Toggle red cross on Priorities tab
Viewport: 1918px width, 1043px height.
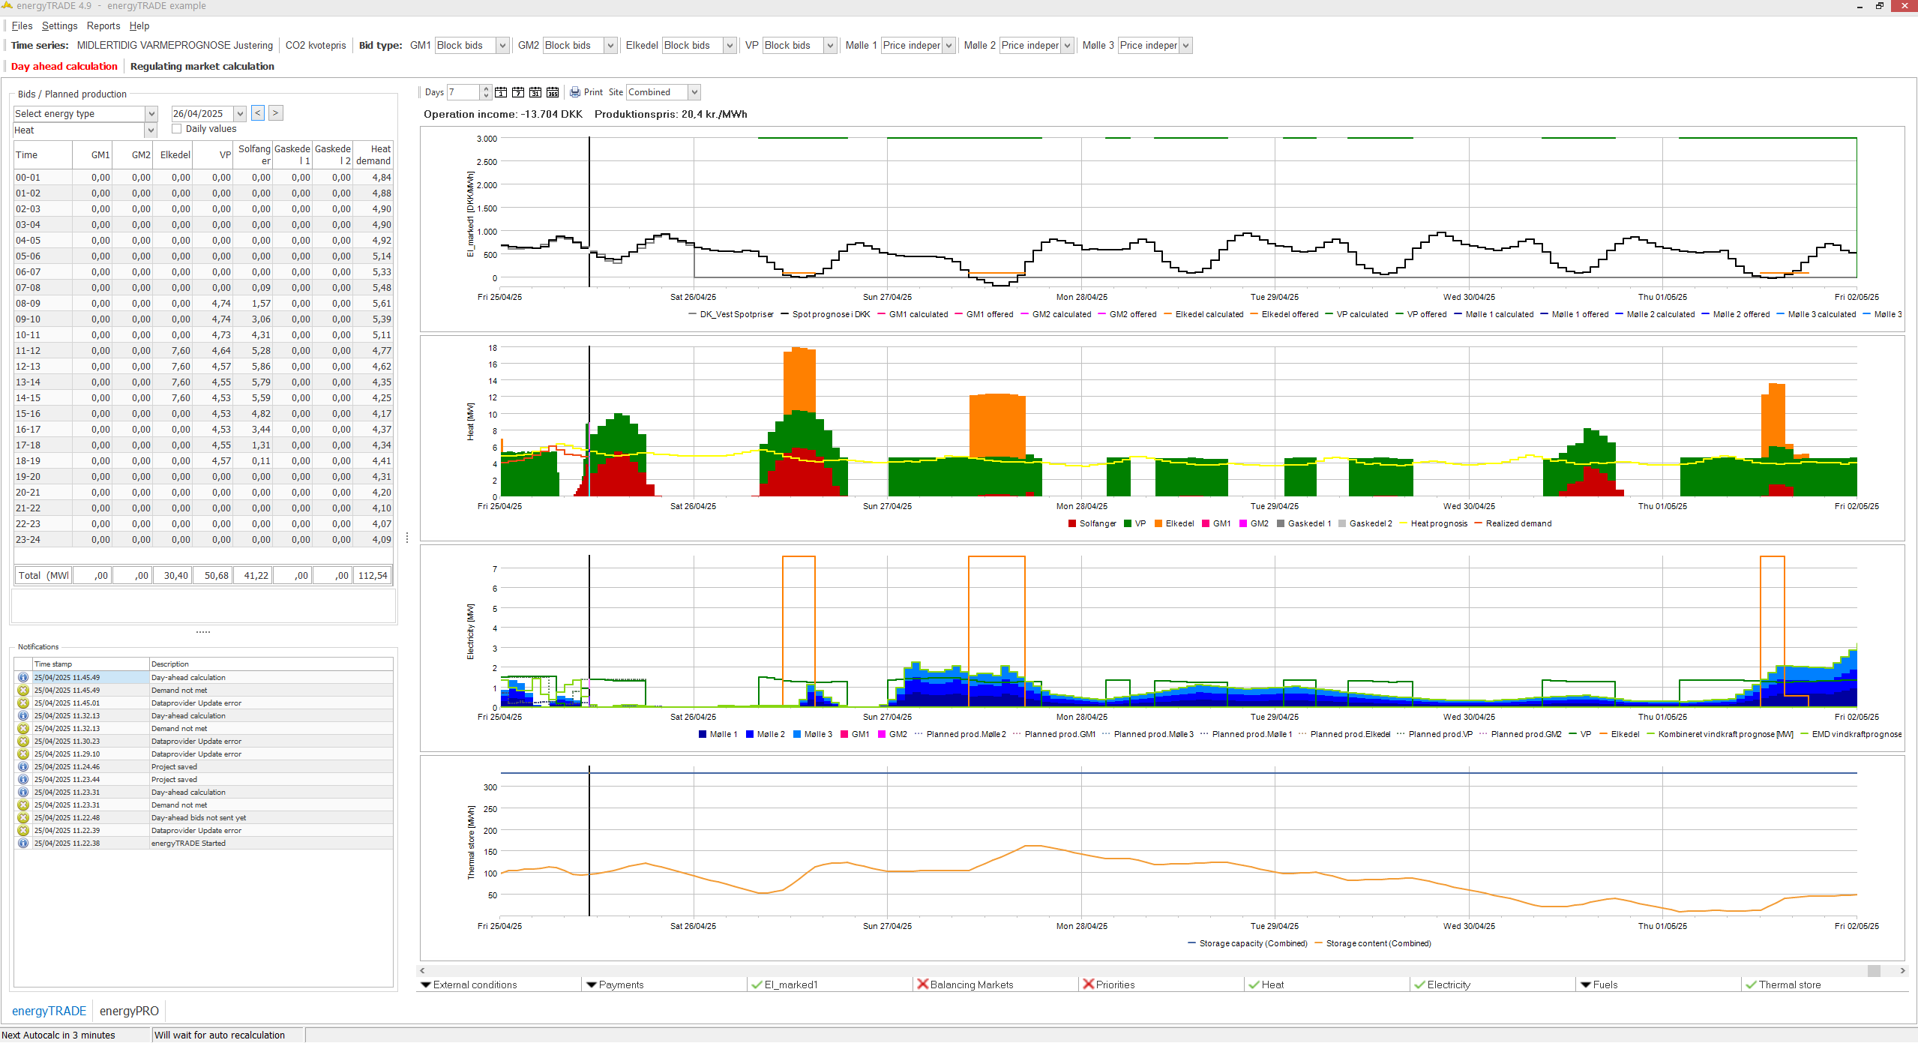click(1089, 985)
